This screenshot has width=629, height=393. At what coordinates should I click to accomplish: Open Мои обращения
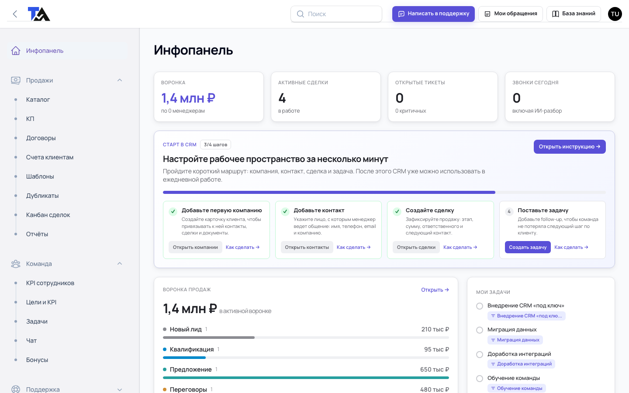click(511, 14)
